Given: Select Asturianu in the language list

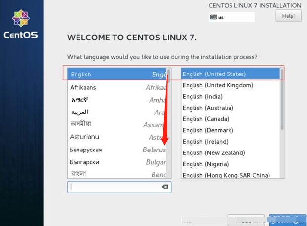Looking at the screenshot, I should (x=117, y=137).
